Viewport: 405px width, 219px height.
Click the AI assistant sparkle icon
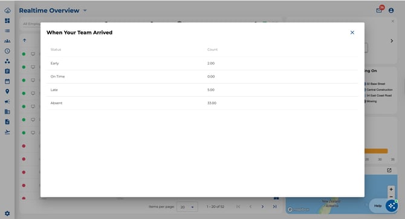pos(392,206)
